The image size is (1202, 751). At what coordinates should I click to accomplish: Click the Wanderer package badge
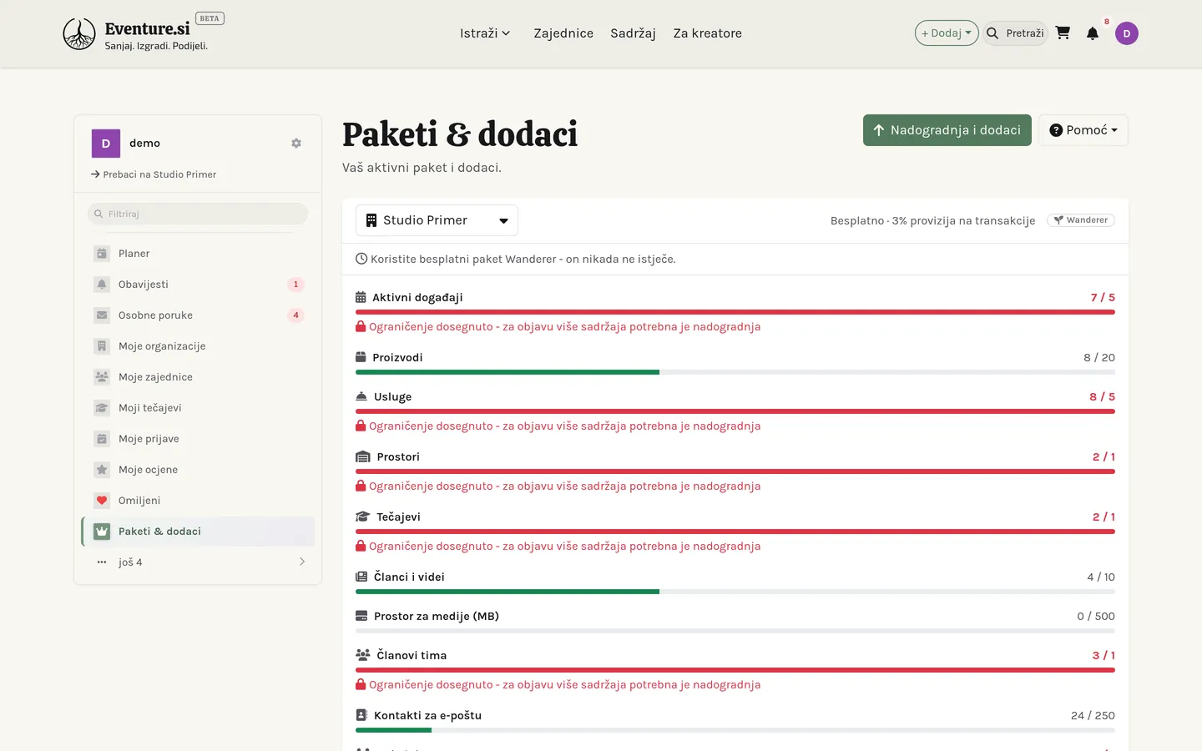[x=1081, y=220]
